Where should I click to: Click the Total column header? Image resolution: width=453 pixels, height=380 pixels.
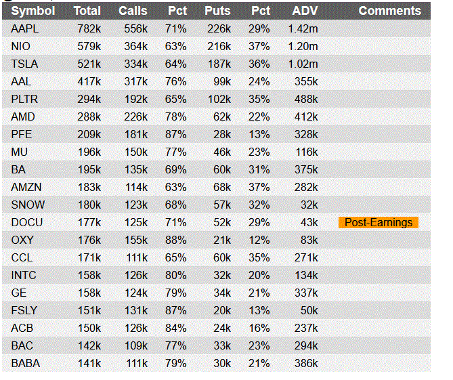pos(87,11)
